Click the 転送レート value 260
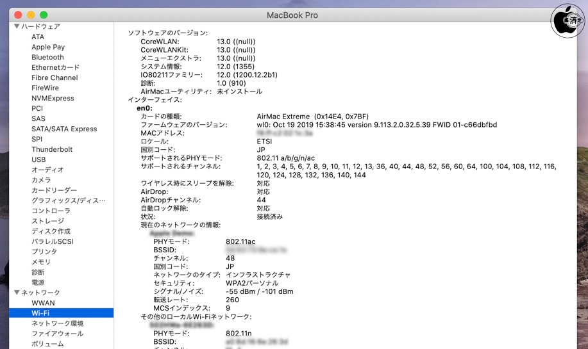This screenshot has width=588, height=349. point(232,300)
